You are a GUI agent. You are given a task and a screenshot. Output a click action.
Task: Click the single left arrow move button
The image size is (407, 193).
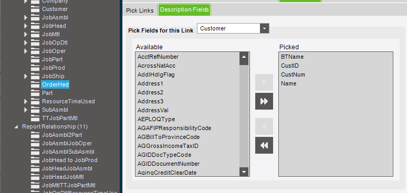coord(264,126)
